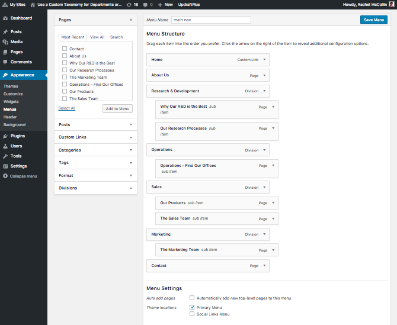Image resolution: width=397 pixels, height=325 pixels.
Task: Click Howdy, Rachel McCollin account link
Action: coord(365,5)
